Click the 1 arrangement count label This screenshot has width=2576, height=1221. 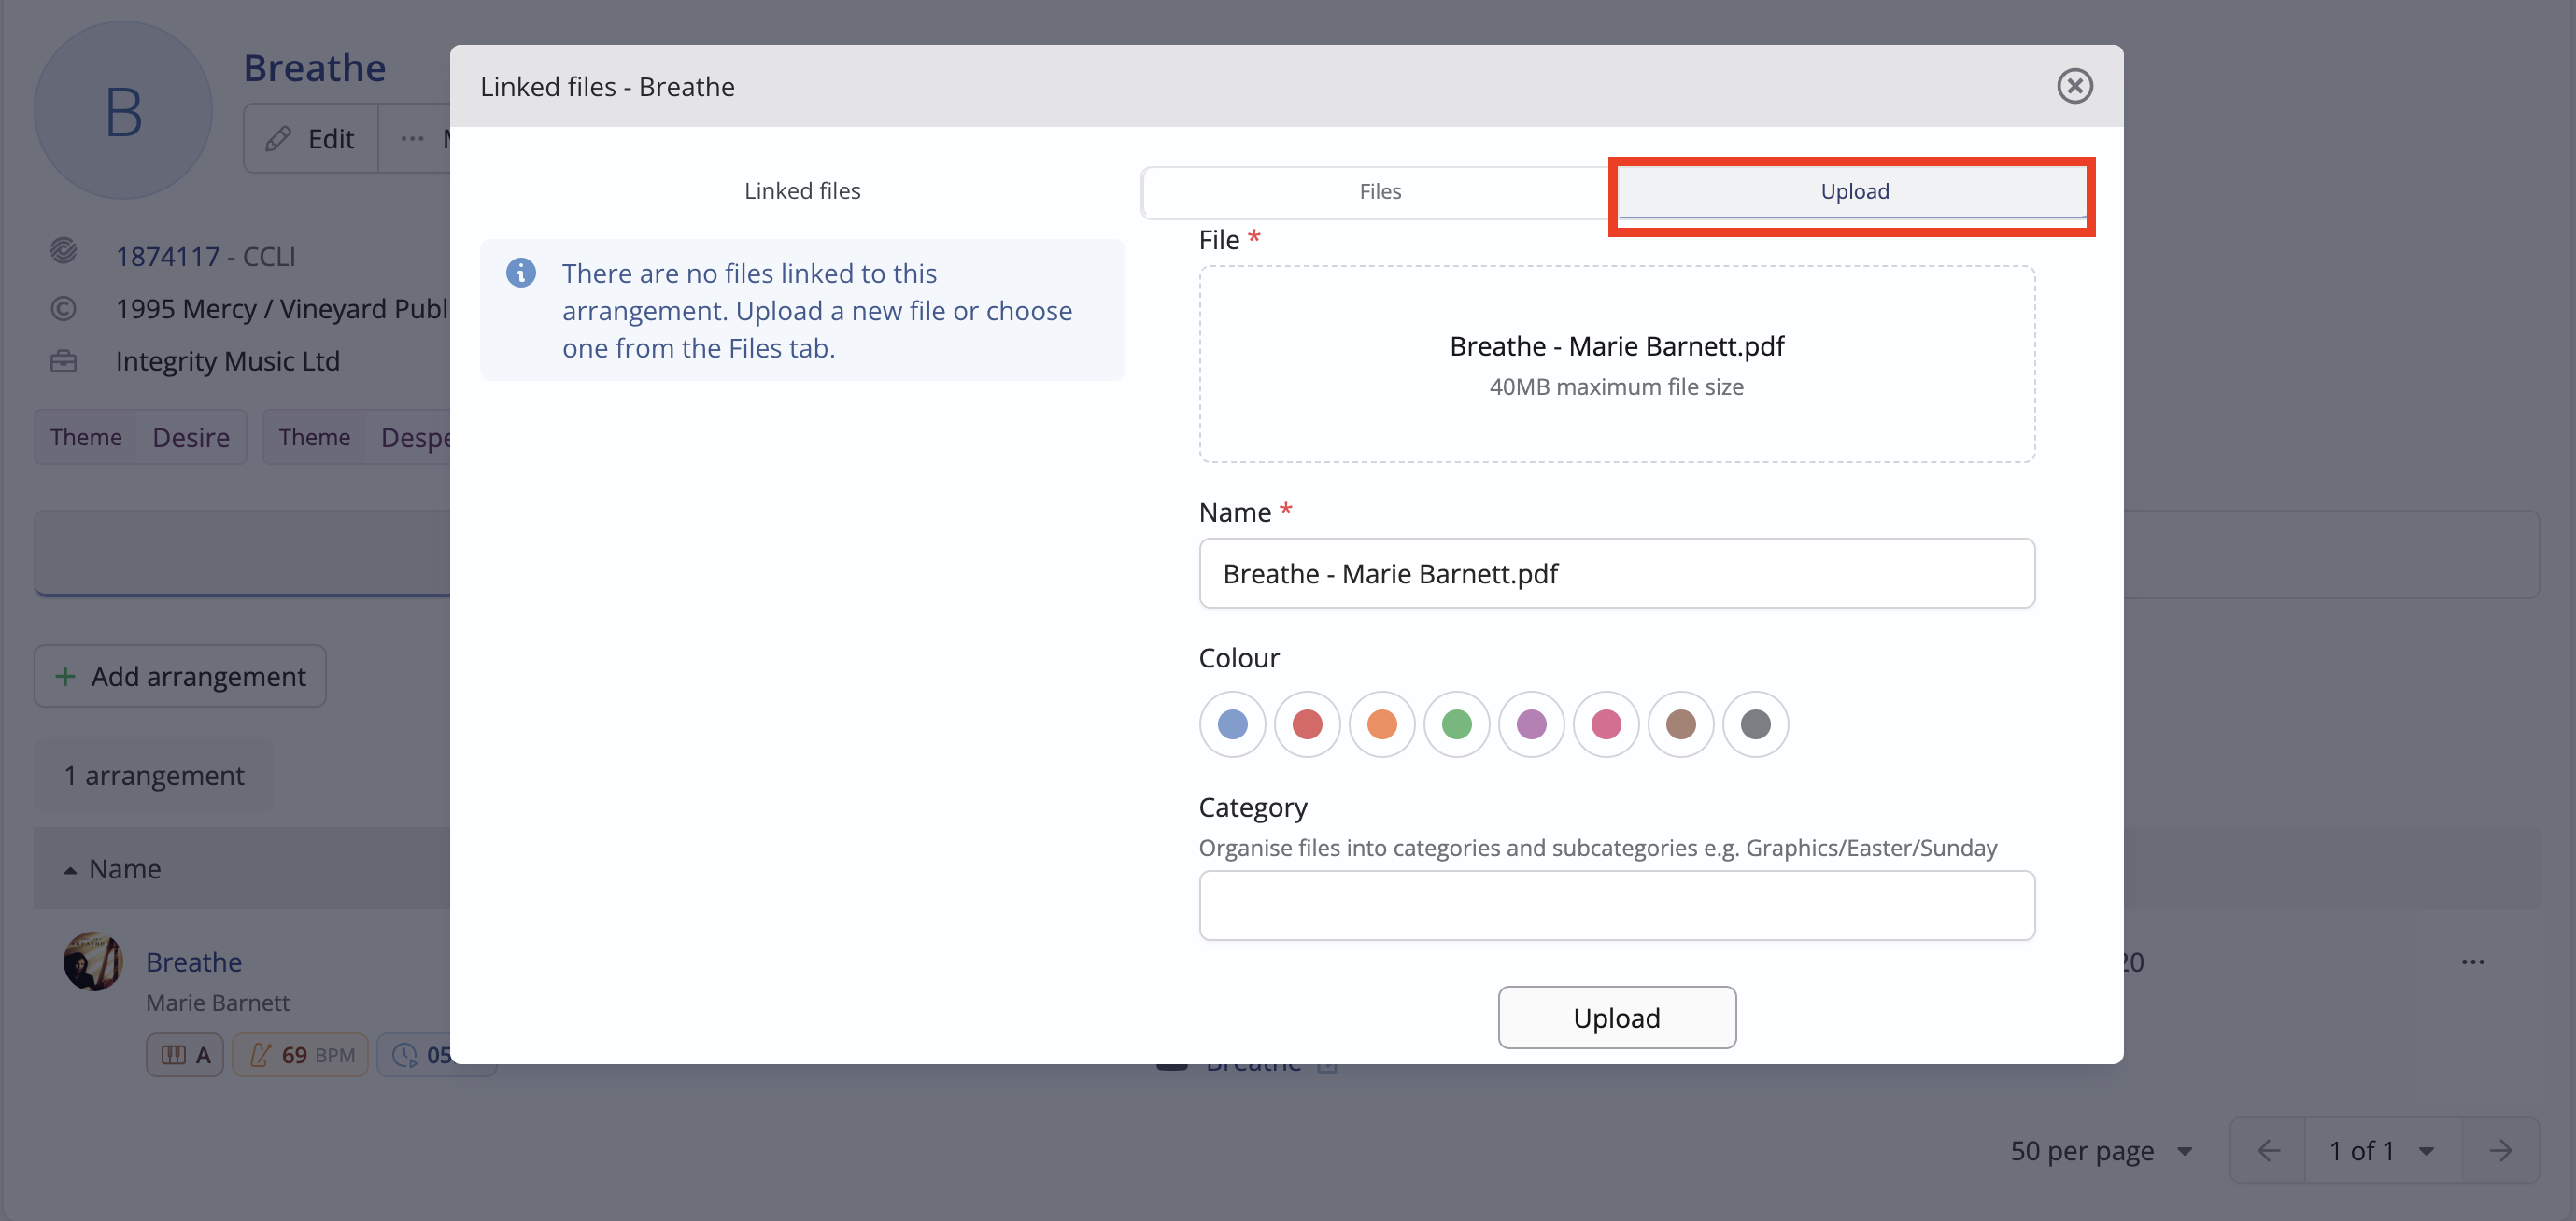tap(154, 776)
